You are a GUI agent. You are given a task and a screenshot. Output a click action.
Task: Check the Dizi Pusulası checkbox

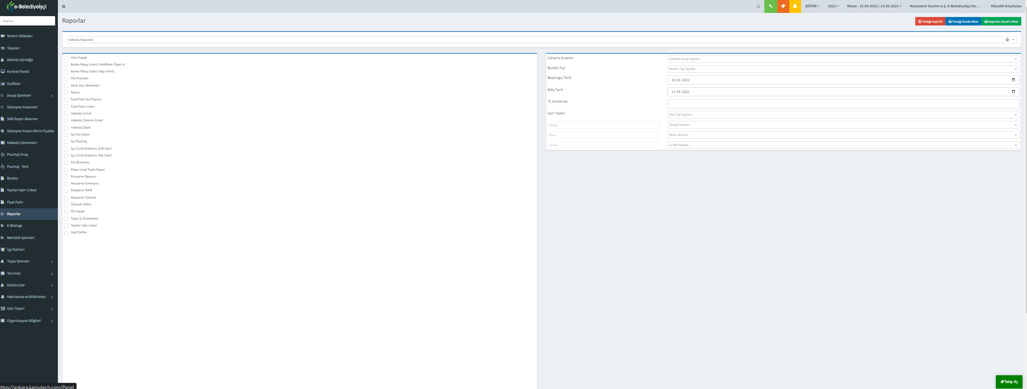click(x=66, y=79)
